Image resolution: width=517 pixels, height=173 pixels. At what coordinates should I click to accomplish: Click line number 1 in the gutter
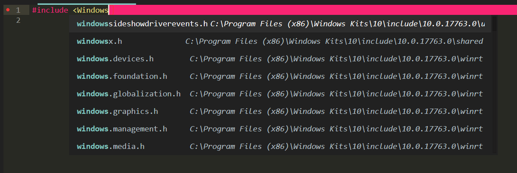click(x=18, y=10)
